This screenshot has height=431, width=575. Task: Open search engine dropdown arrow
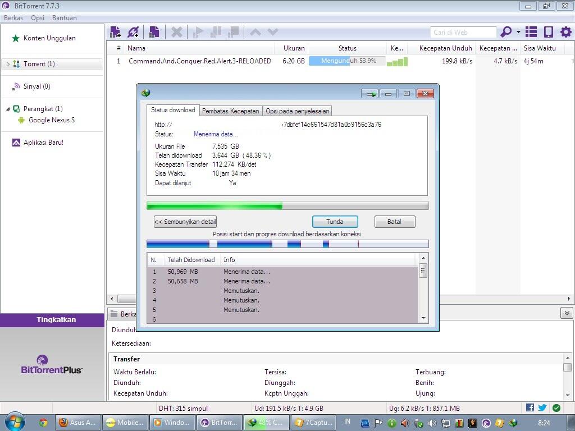point(518,32)
